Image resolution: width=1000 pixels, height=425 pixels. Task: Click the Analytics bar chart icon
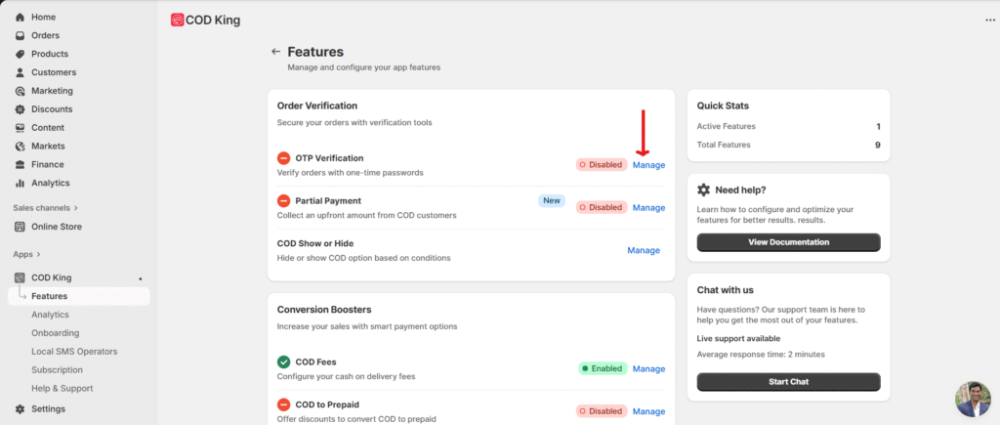[21, 183]
